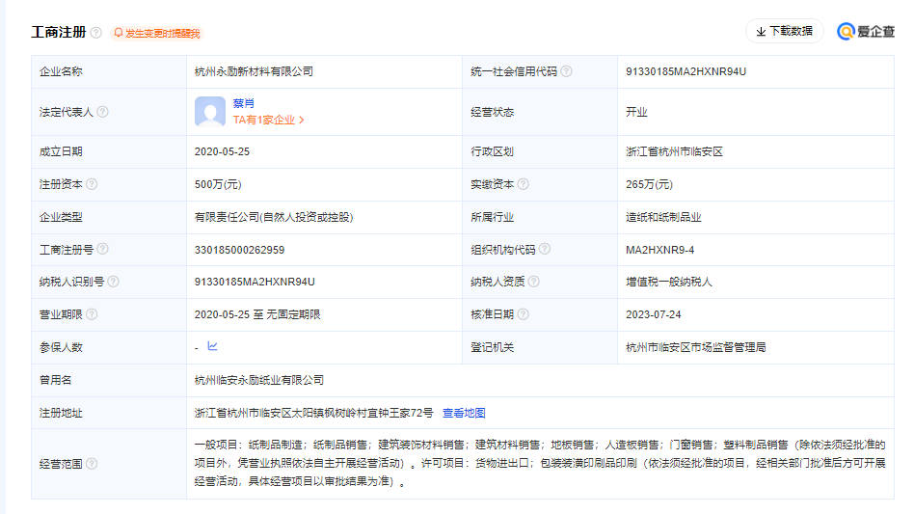
Task: Click help icon next to 统一社会信用代码
Action: coord(566,71)
